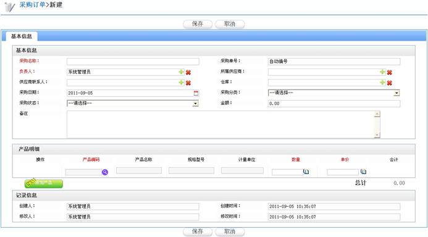Clear 负责人 with its red X icon
Screen dimensions: 428x237
(188, 72)
